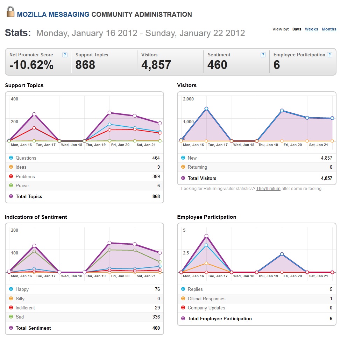Open the Mozilla Messaging header link
The image size is (340, 343).
(x=53, y=14)
